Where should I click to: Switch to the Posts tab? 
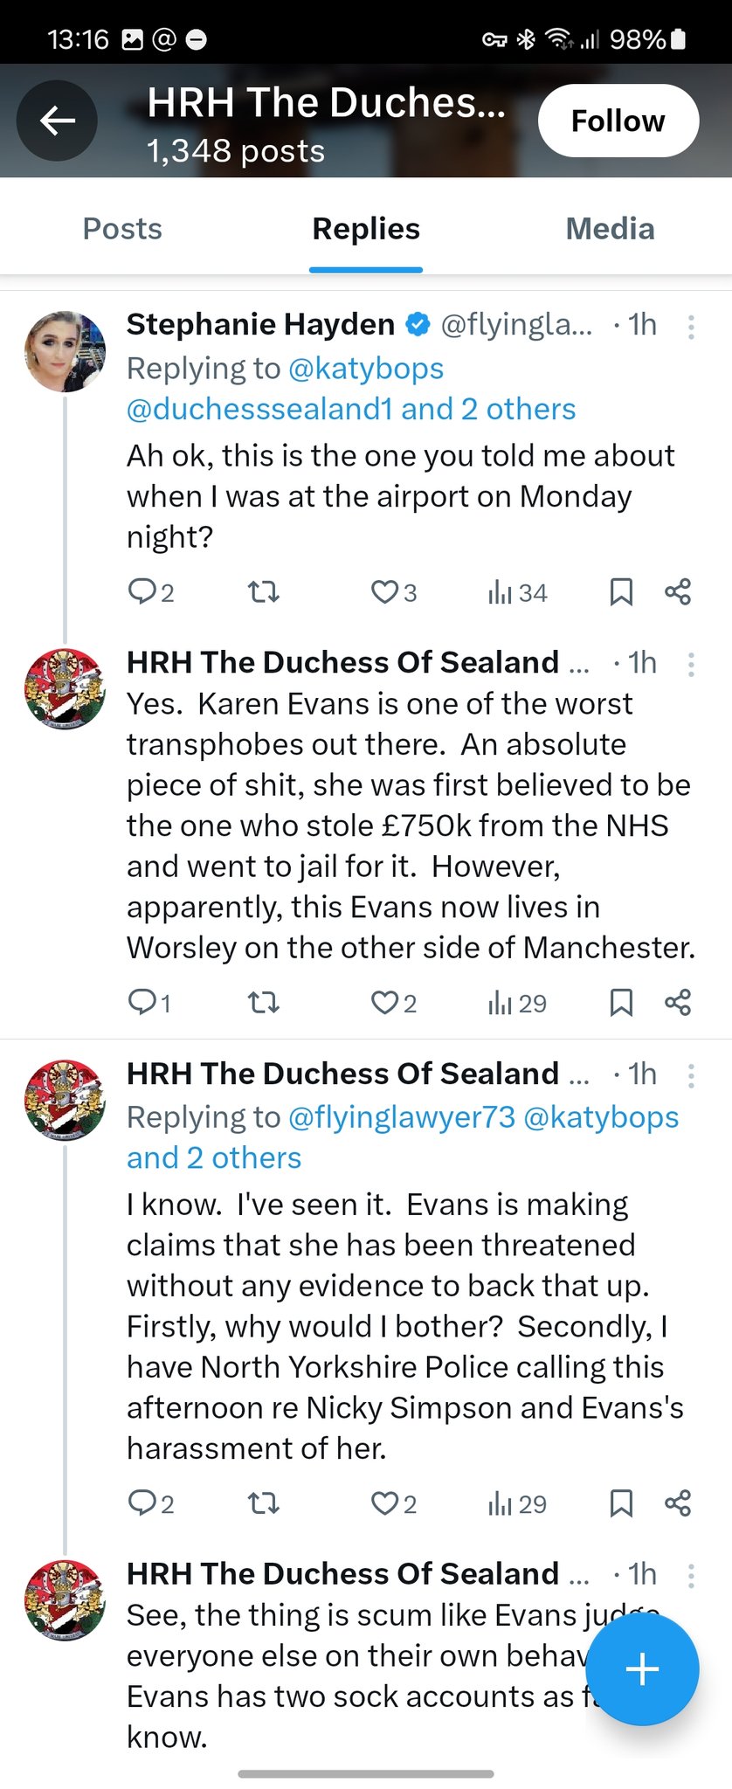pos(122,229)
